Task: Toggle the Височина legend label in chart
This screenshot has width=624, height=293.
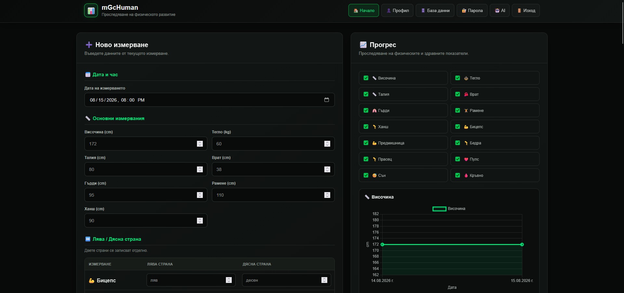Action: (457, 209)
